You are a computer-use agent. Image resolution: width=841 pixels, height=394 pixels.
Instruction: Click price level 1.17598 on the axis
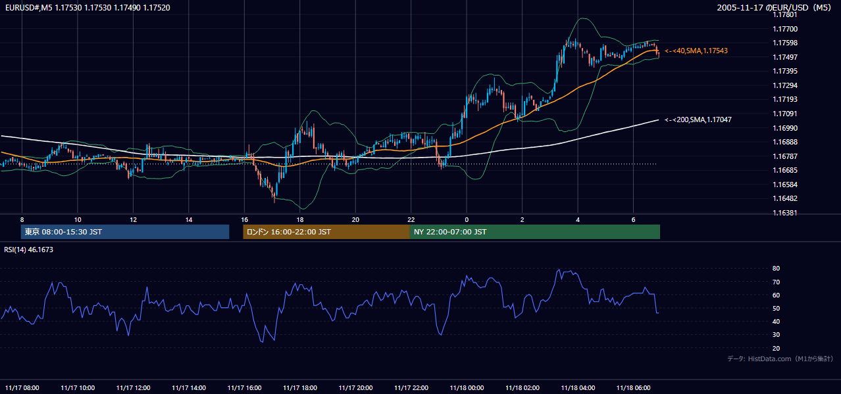(785, 43)
